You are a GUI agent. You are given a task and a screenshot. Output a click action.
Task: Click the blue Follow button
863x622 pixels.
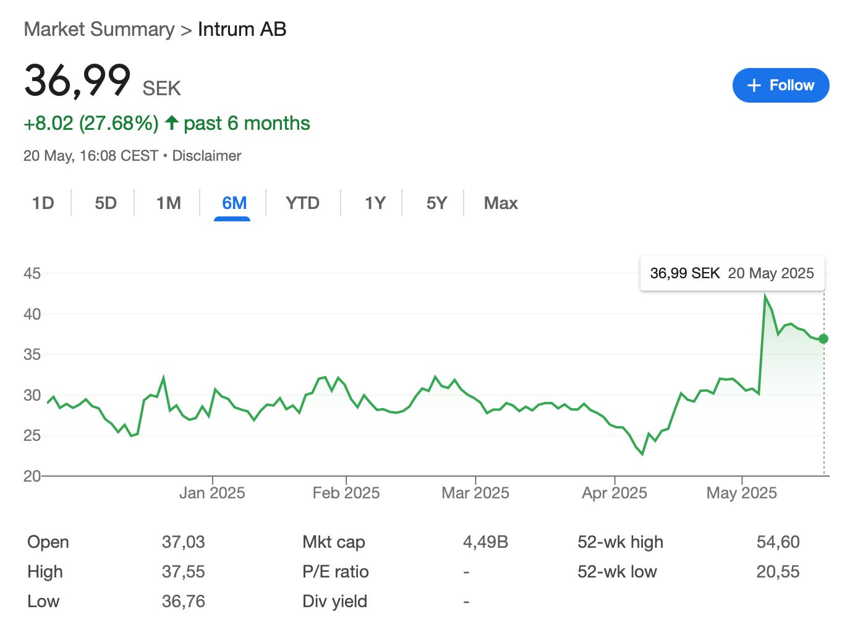[780, 85]
